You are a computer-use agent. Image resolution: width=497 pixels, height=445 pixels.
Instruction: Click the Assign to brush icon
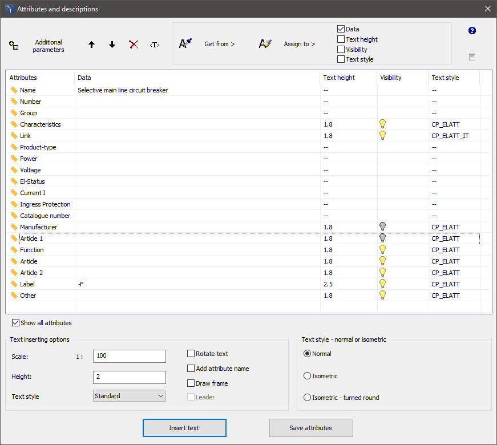[x=265, y=44]
